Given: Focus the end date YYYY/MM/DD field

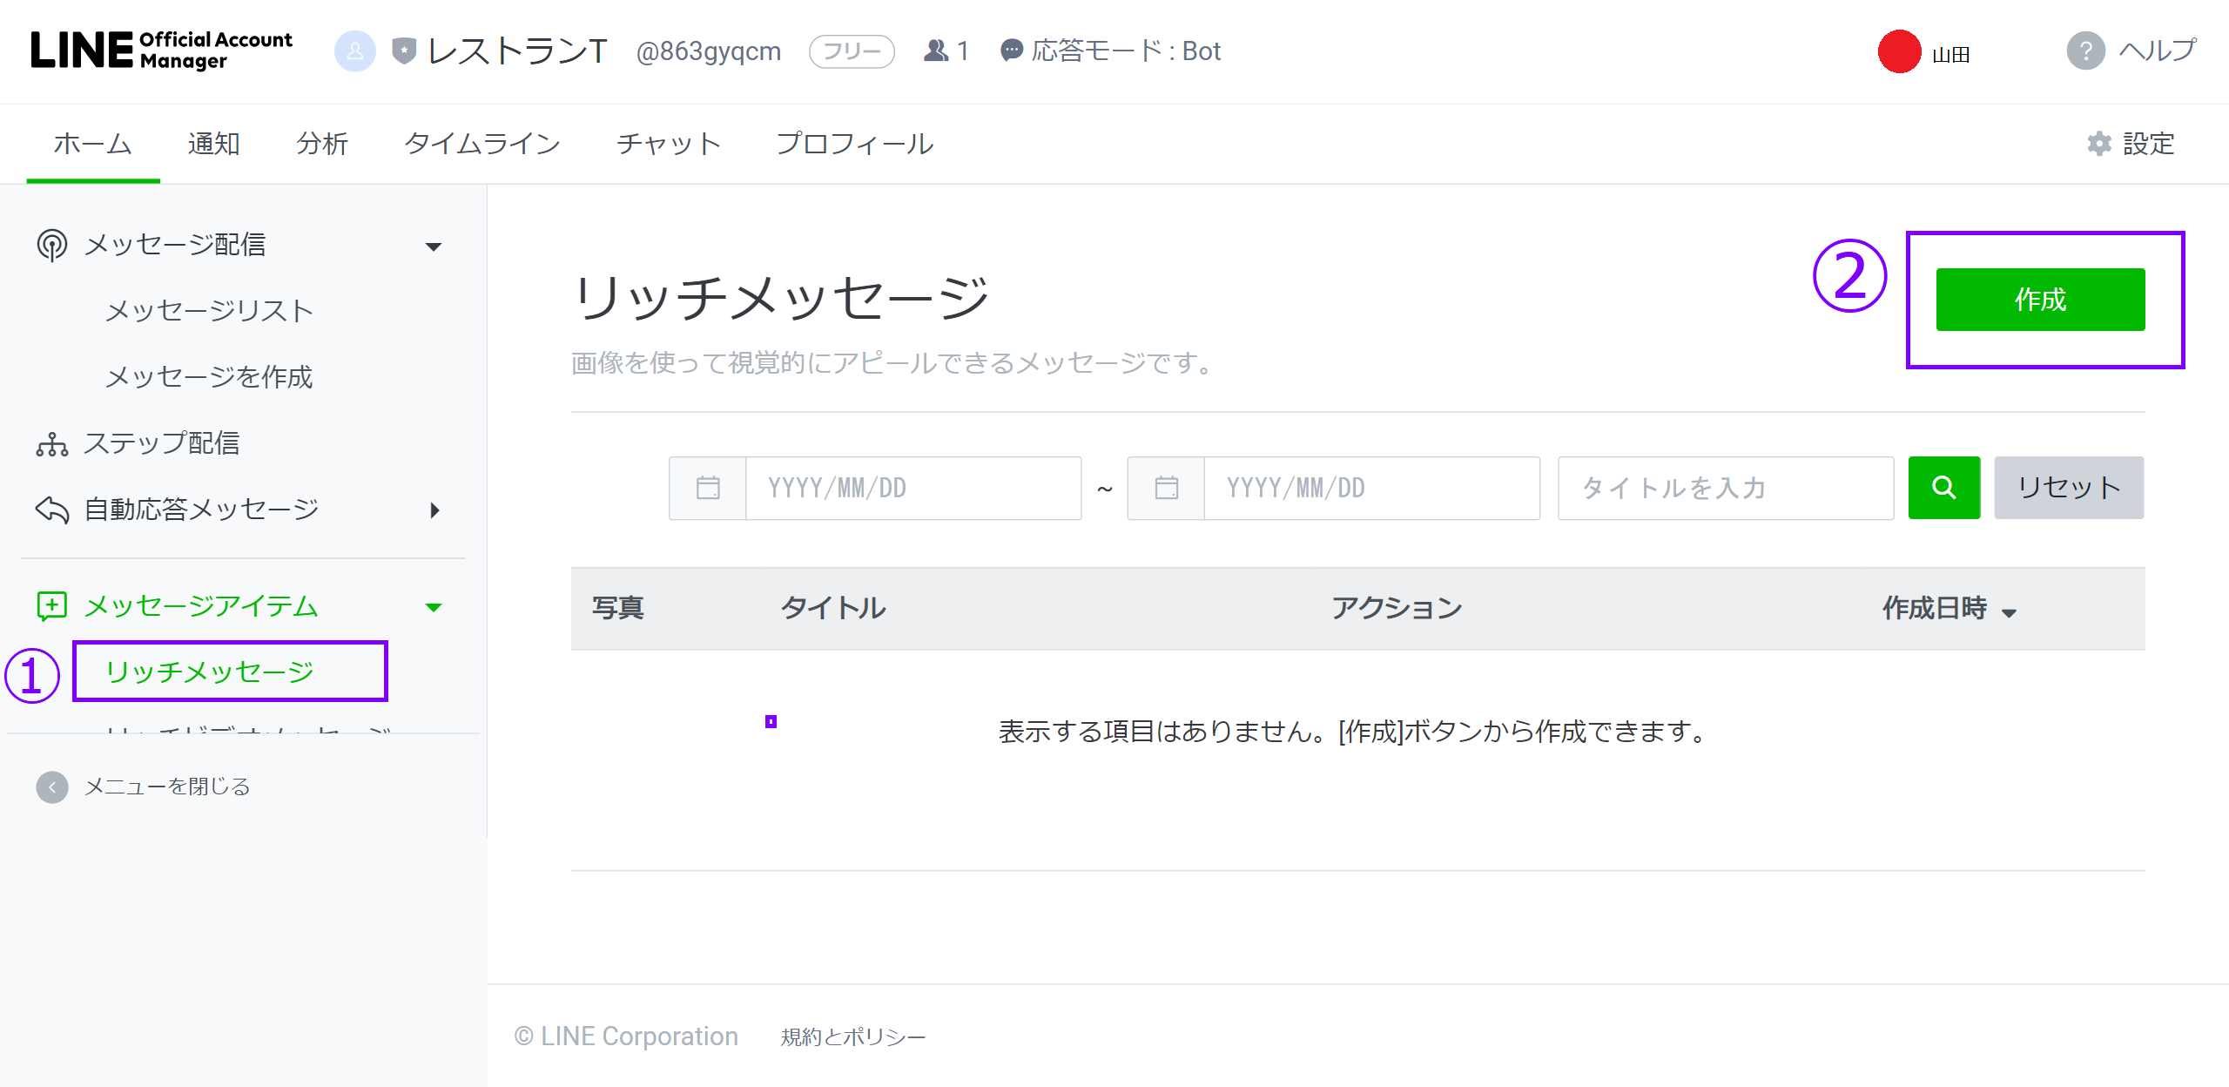Looking at the screenshot, I should click(1371, 488).
